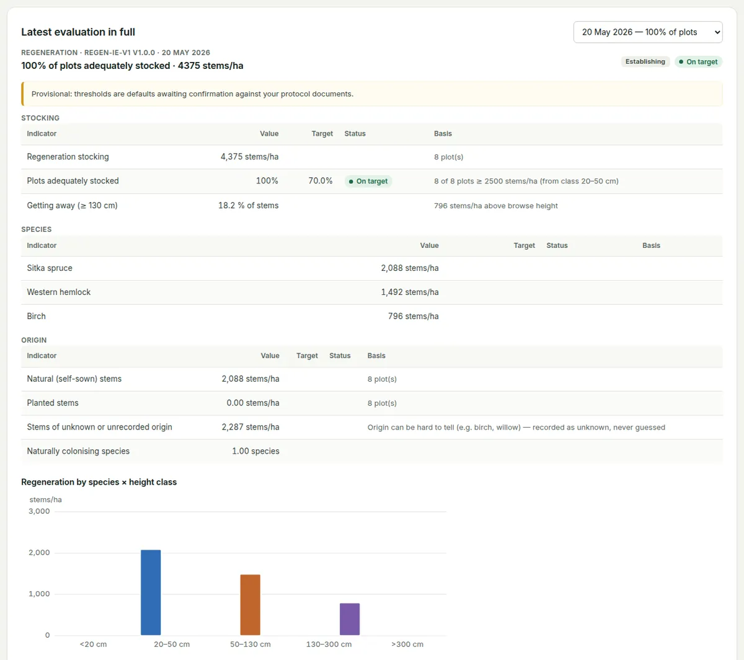Click the 18.2 % of stems value
Viewport: 744px width, 660px height.
248,206
